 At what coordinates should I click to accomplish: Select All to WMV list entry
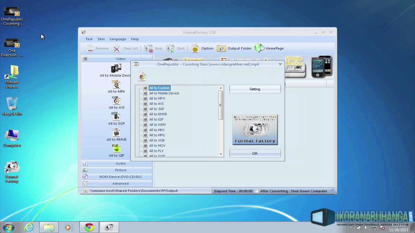158,125
